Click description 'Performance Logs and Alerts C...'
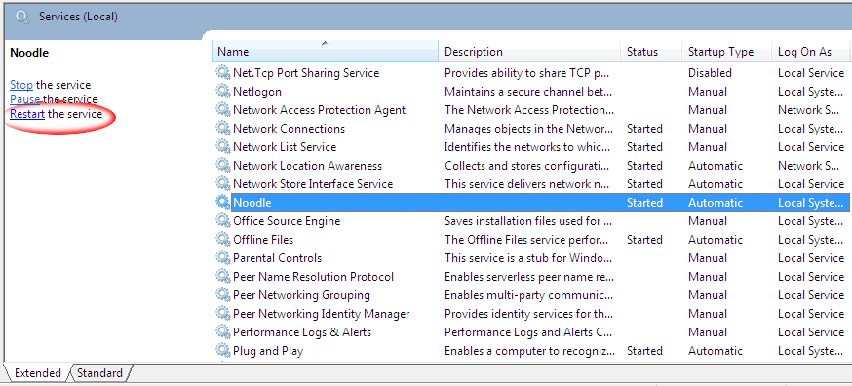Viewport: 852px width, 386px height. tap(528, 331)
